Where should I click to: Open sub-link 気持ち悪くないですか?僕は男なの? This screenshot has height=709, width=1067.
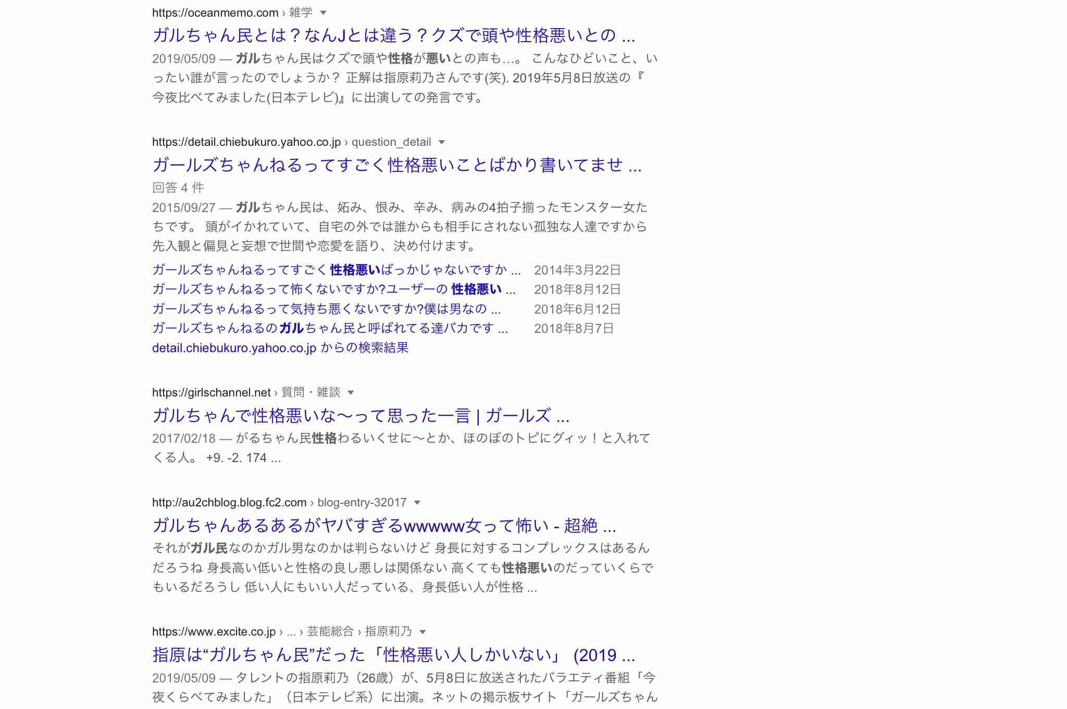(x=326, y=309)
